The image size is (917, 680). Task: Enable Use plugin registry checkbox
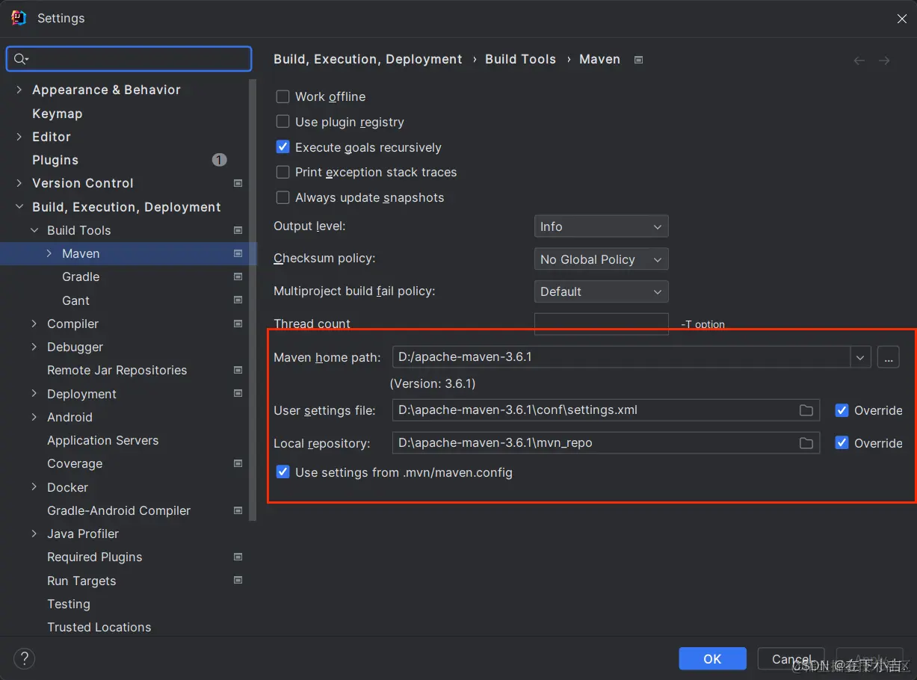282,122
